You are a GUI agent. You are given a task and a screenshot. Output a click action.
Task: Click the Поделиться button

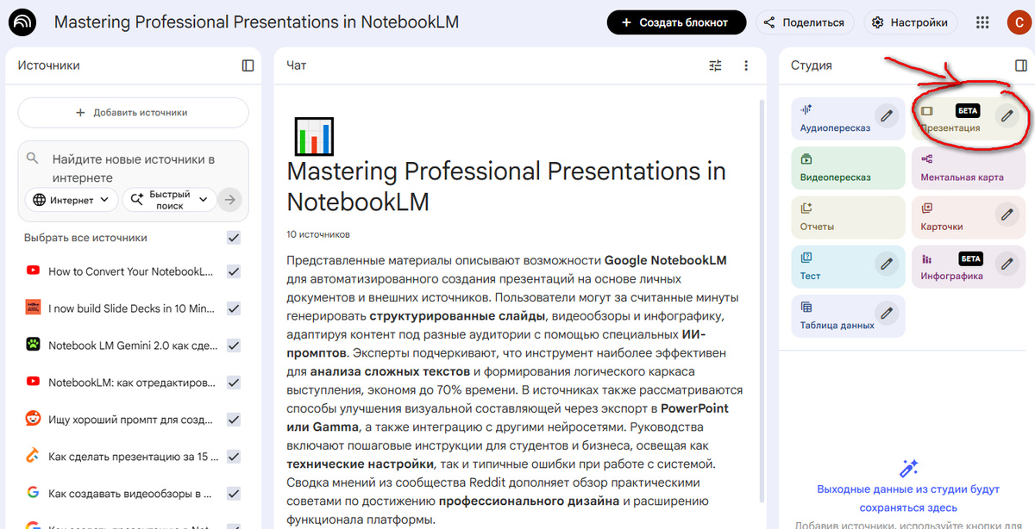tap(805, 22)
